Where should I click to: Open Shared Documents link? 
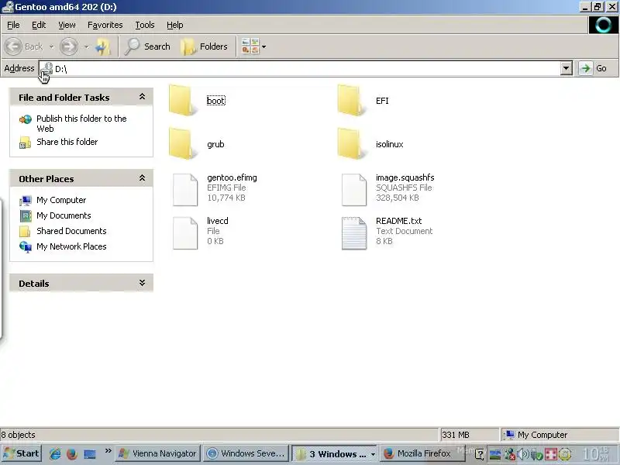(x=71, y=231)
